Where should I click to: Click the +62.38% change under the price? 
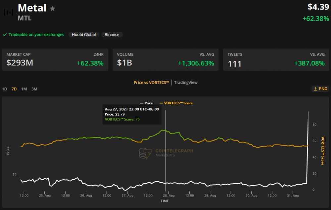click(x=315, y=18)
